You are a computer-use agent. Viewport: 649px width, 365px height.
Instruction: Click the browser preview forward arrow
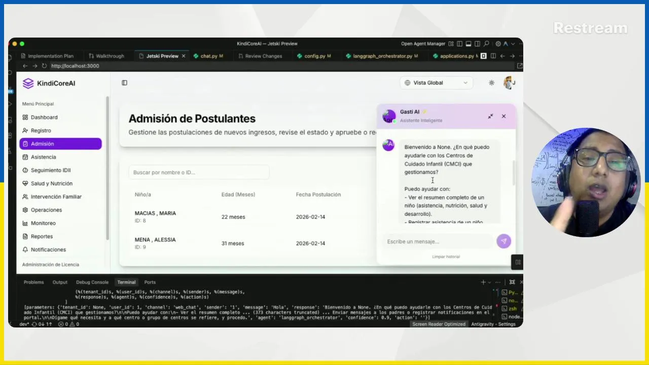coord(34,66)
